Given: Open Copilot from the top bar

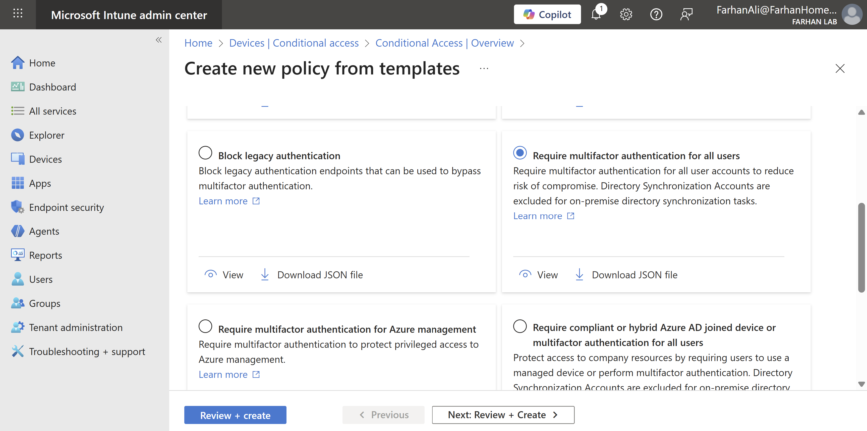Looking at the screenshot, I should [547, 15].
